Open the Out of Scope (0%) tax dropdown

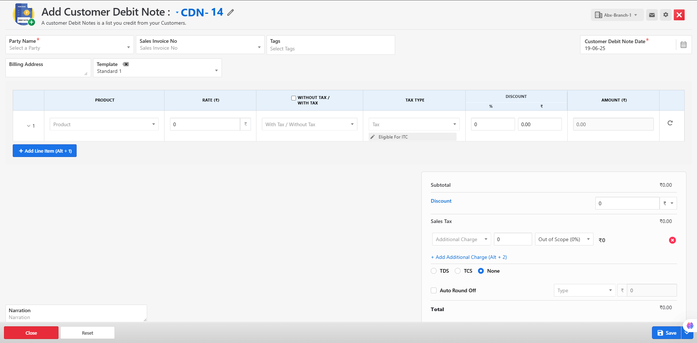(x=564, y=239)
